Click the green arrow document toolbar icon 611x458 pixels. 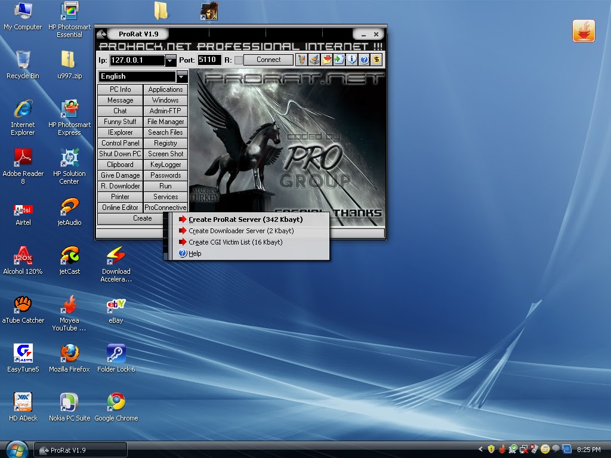pyautogui.click(x=339, y=60)
